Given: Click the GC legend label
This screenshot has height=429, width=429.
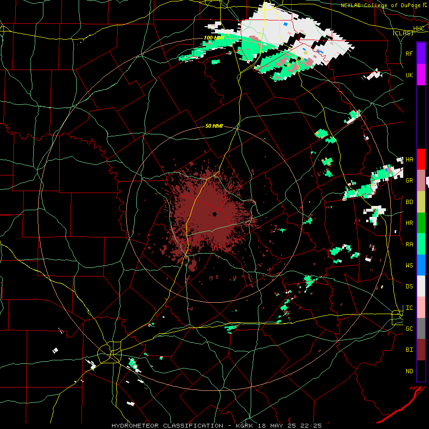Looking at the screenshot, I should 409,329.
